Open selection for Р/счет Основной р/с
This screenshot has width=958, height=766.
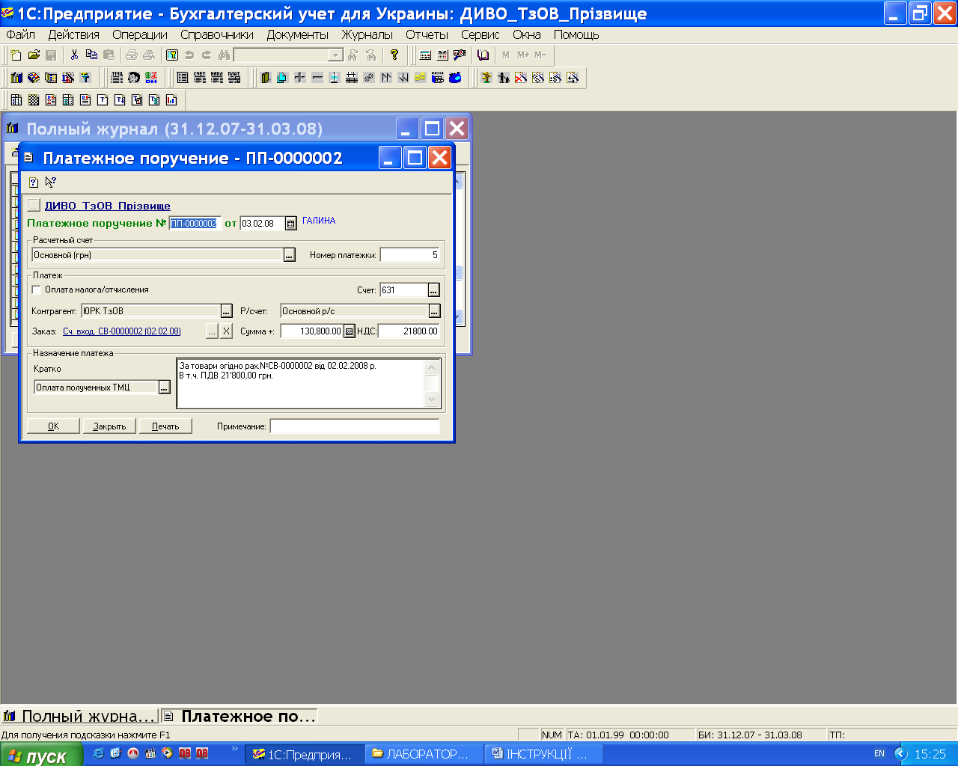434,311
